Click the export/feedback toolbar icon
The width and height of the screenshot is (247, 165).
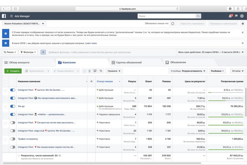pyautogui.click(x=95, y=71)
